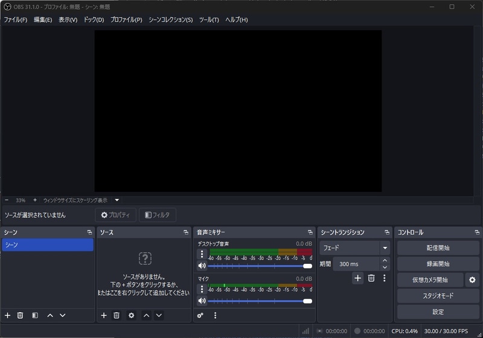483x338 pixels.
Task: Remove transition with trash icon
Action: (x=371, y=278)
